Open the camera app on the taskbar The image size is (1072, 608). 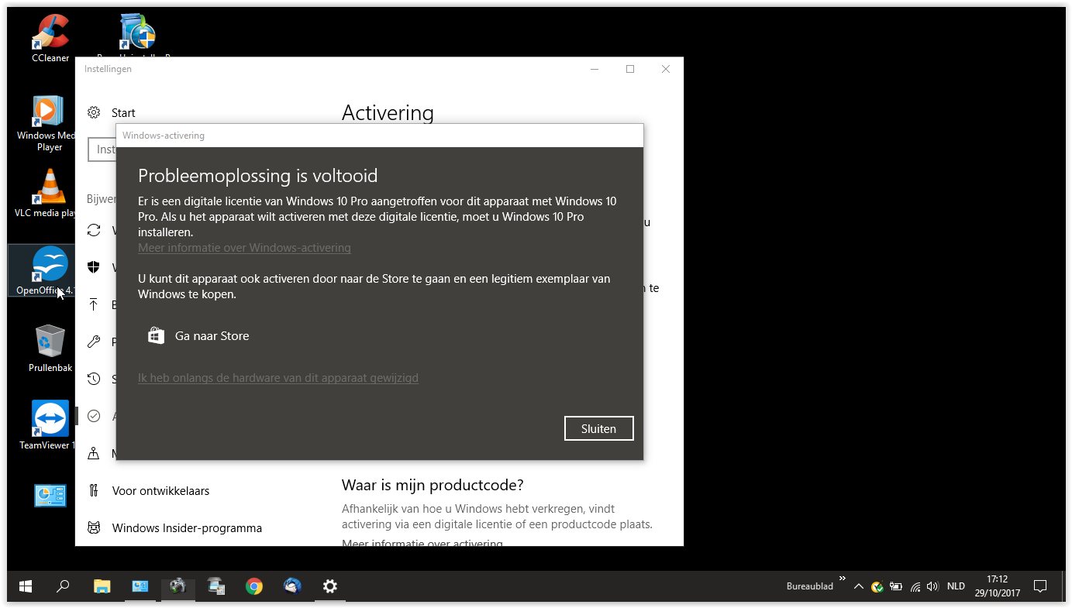tap(178, 586)
